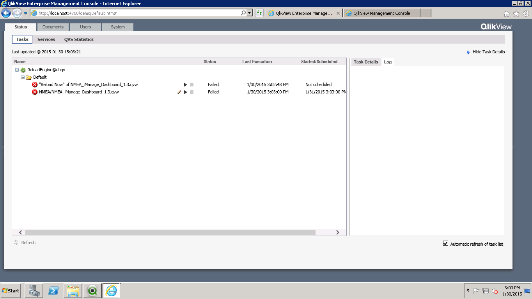Image resolution: width=532 pixels, height=299 pixels.
Task: Collapse the ReloadEngine@dbqv tree node
Action: click(17, 70)
